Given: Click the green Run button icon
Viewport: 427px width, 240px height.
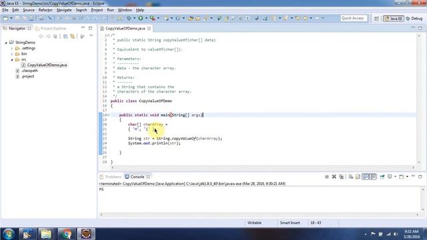Looking at the screenshot, I should pos(141,18).
